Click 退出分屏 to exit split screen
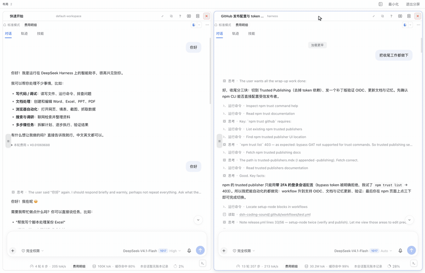 pos(413,4)
